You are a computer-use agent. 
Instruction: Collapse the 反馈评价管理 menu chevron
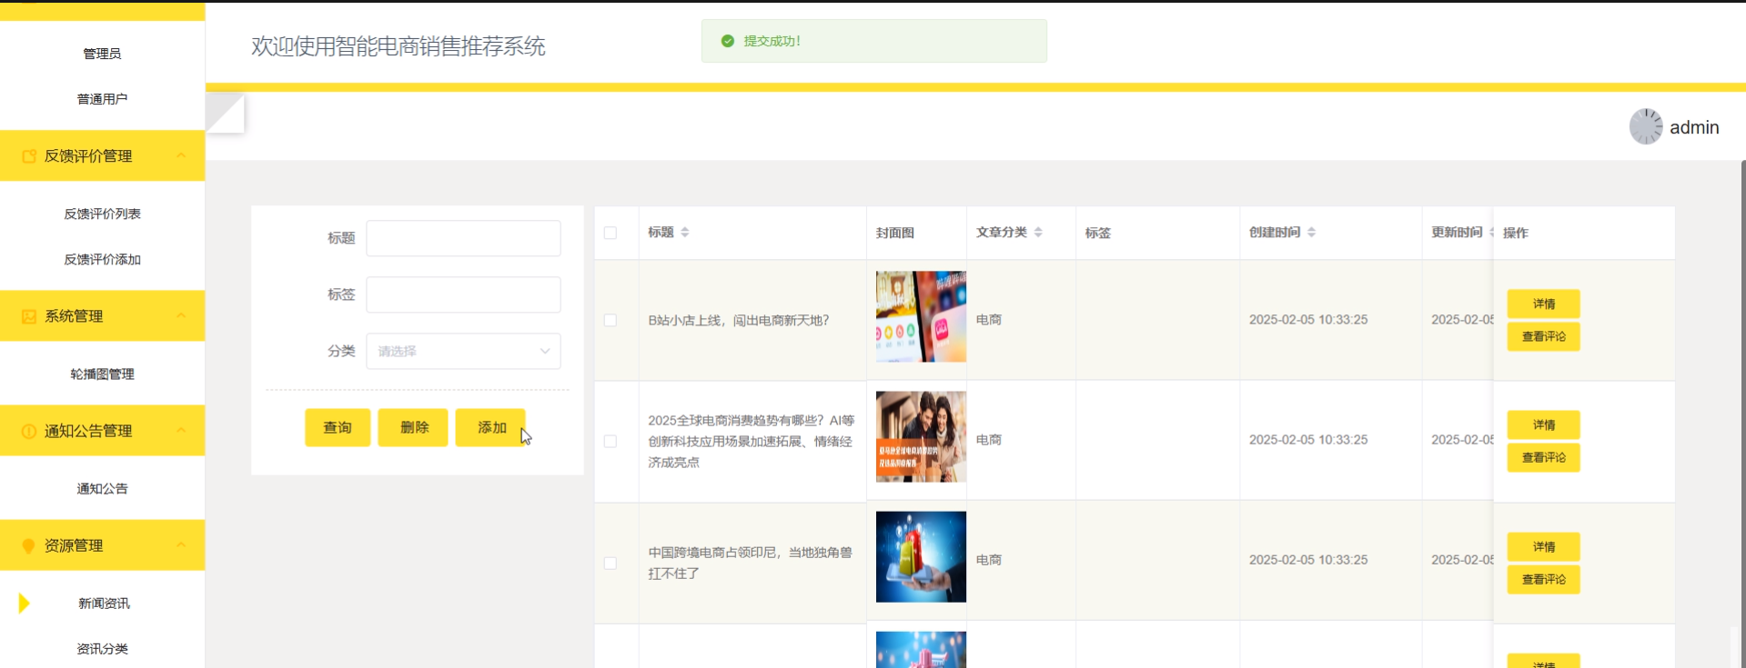181,155
